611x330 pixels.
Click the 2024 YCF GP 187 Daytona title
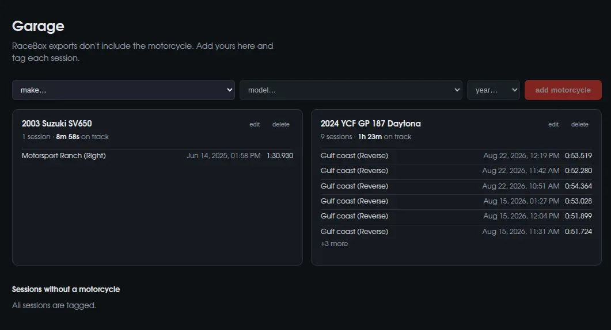371,124
